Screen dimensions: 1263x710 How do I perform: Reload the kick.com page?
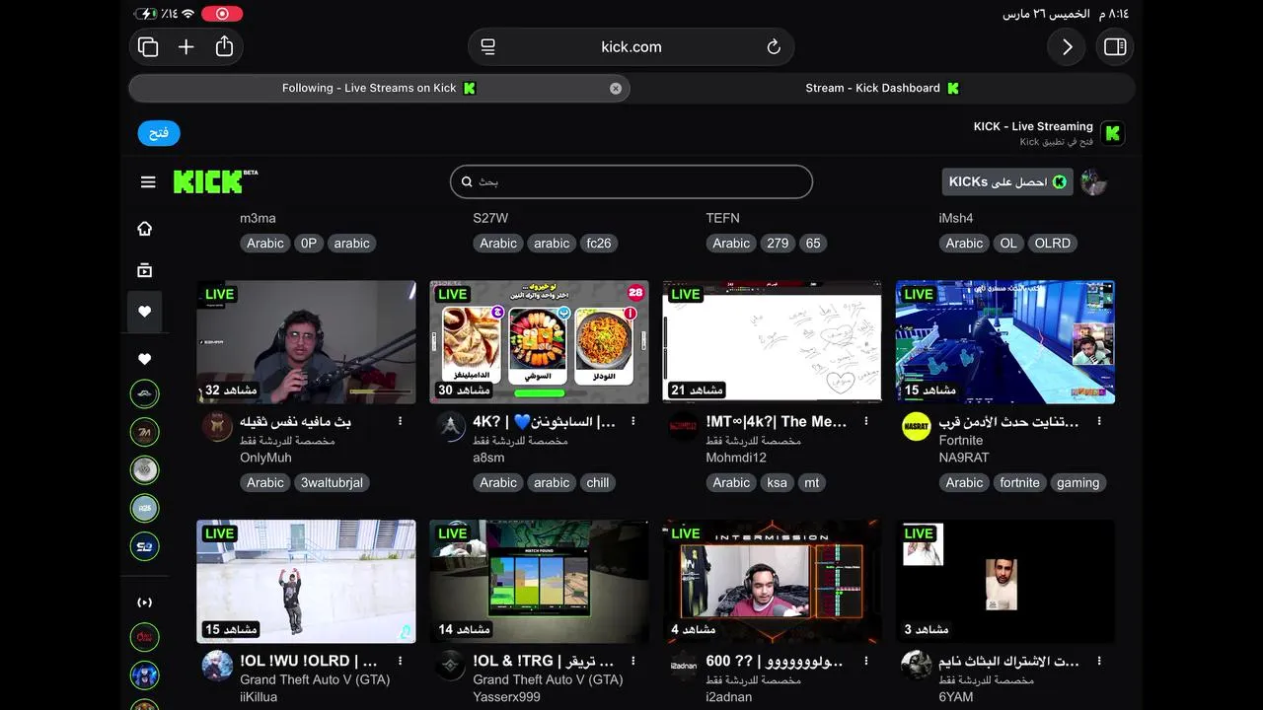click(x=774, y=46)
